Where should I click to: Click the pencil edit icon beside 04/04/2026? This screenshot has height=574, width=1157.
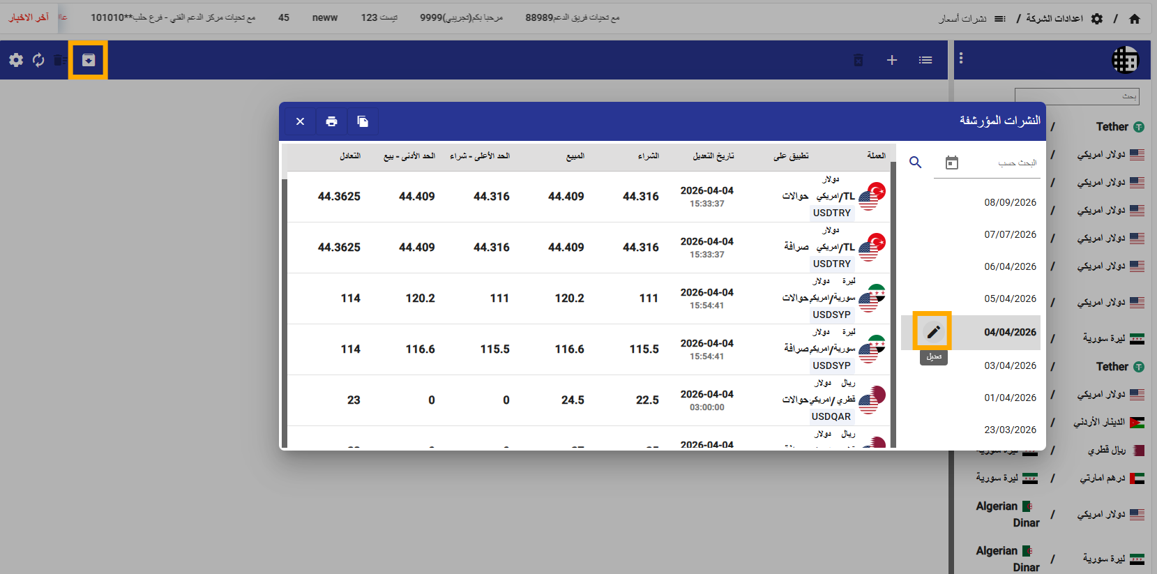[932, 331]
